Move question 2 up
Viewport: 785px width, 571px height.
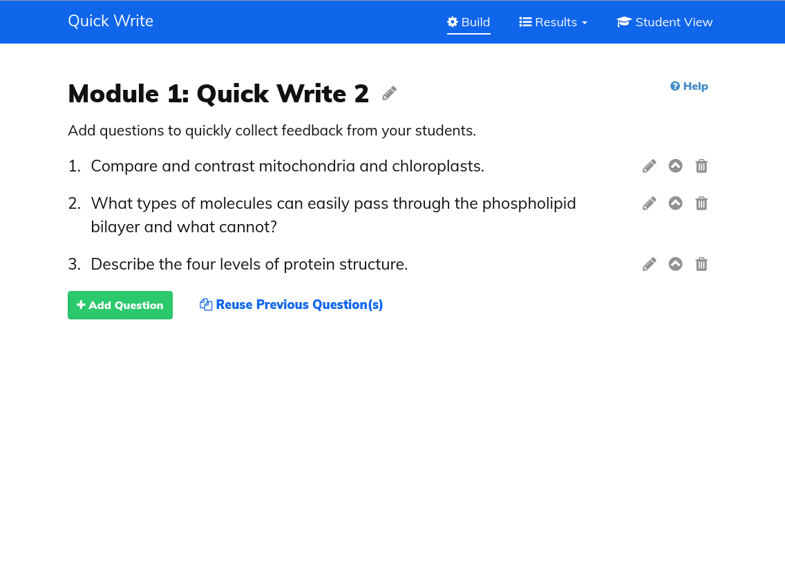coord(676,203)
